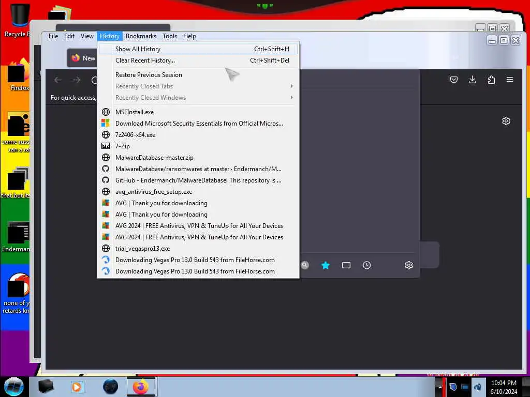Click 7-Zip favicon in history list
The width and height of the screenshot is (530, 397).
(x=106, y=146)
